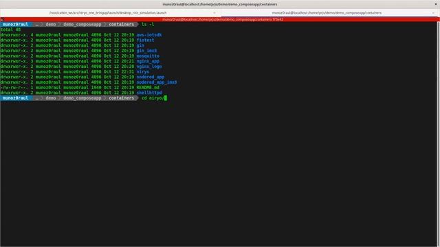440x247 pixels.
Task: Click the window title bar text
Action: 220,4
